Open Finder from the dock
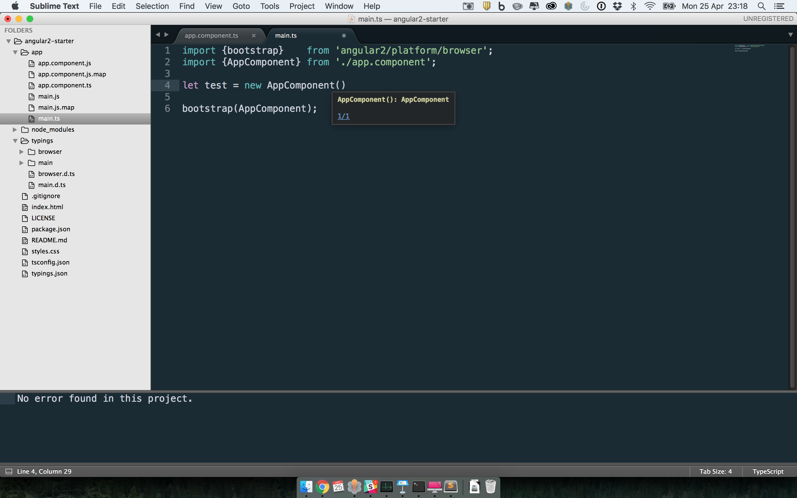 coord(306,486)
